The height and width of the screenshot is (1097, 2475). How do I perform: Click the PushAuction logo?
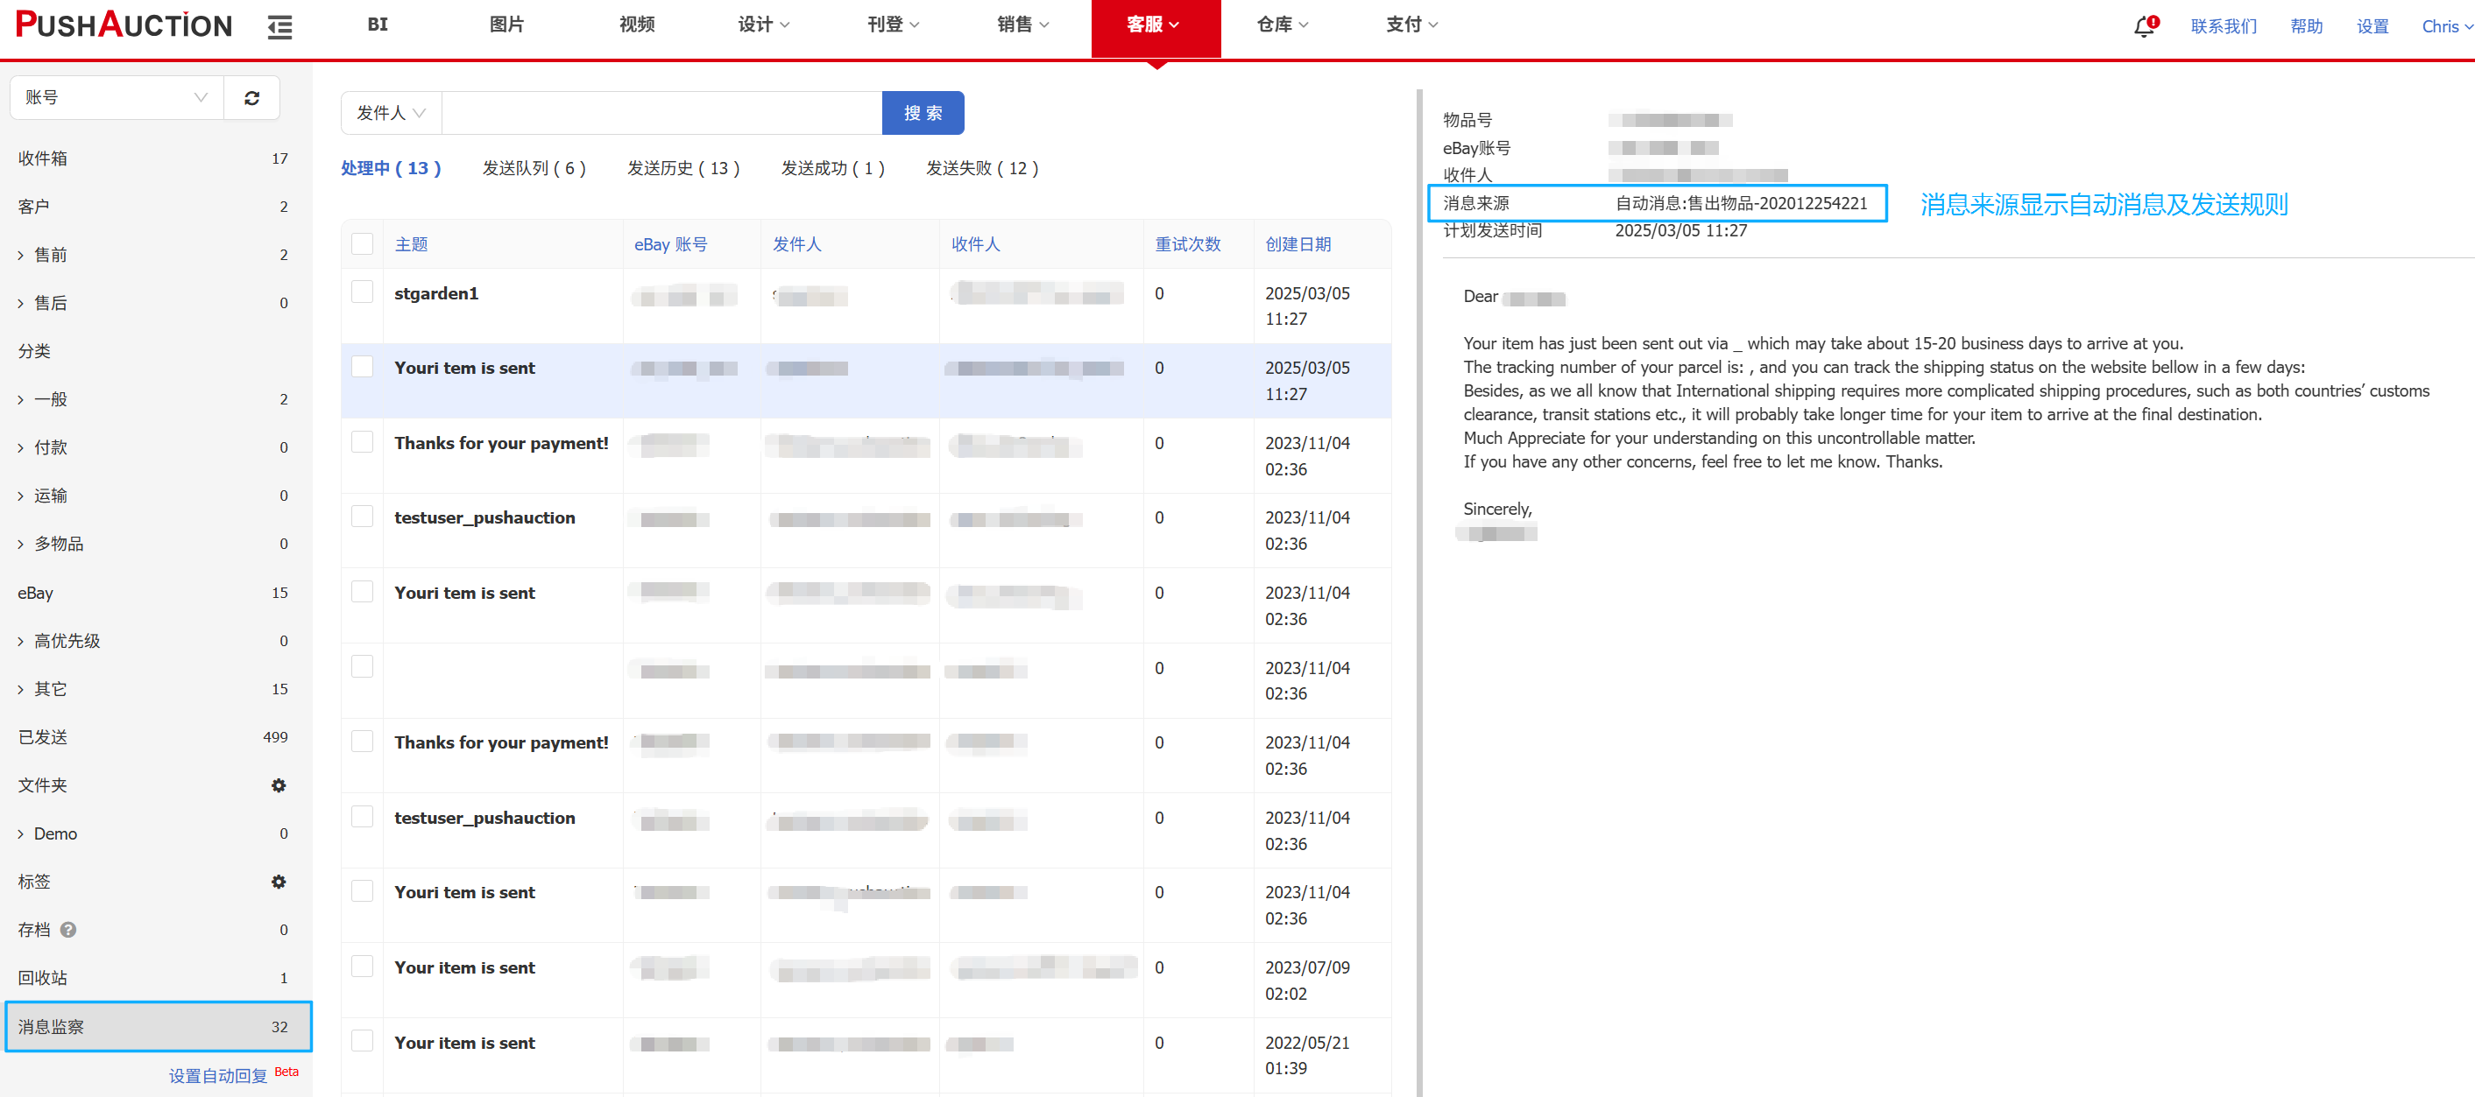click(124, 25)
